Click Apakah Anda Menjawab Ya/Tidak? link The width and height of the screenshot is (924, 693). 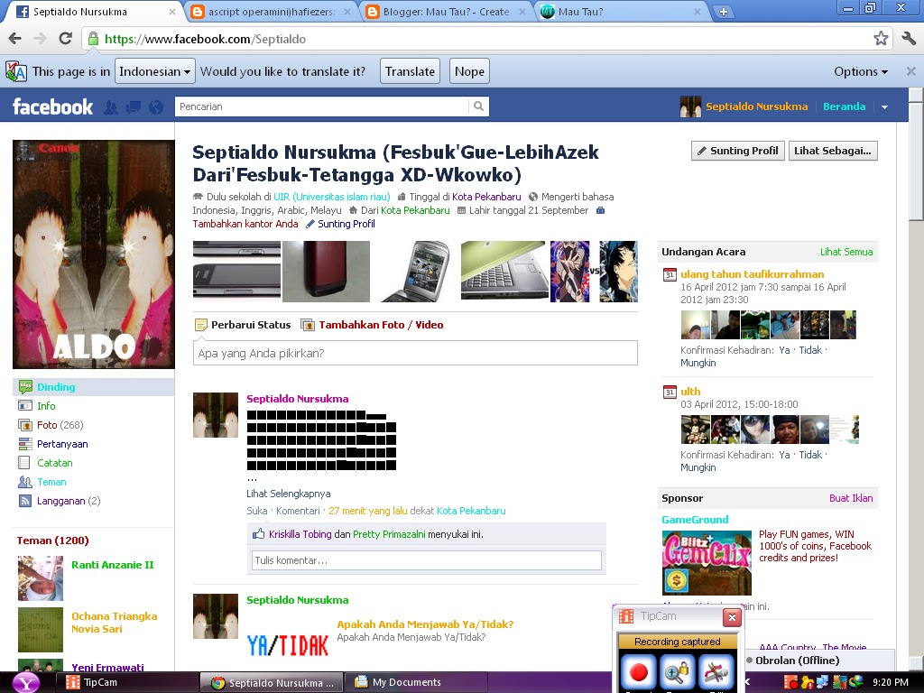point(425,624)
